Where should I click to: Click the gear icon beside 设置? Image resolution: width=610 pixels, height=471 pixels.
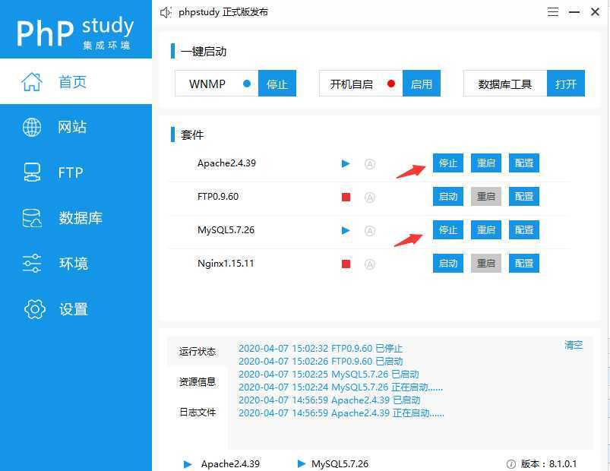35,309
